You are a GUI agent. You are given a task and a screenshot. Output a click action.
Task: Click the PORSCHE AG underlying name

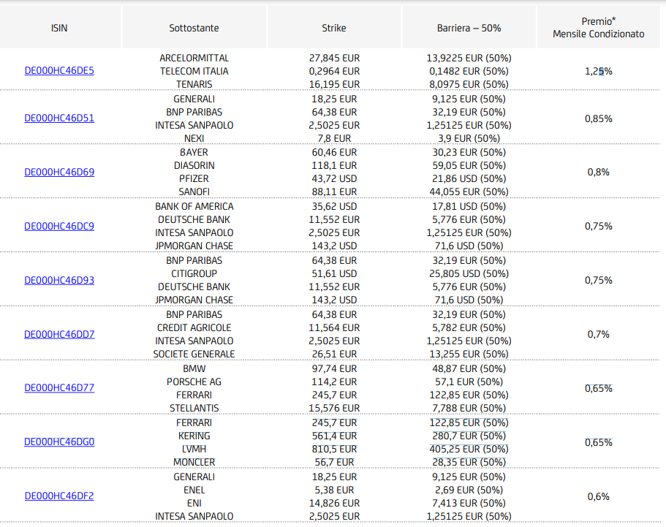(x=194, y=382)
